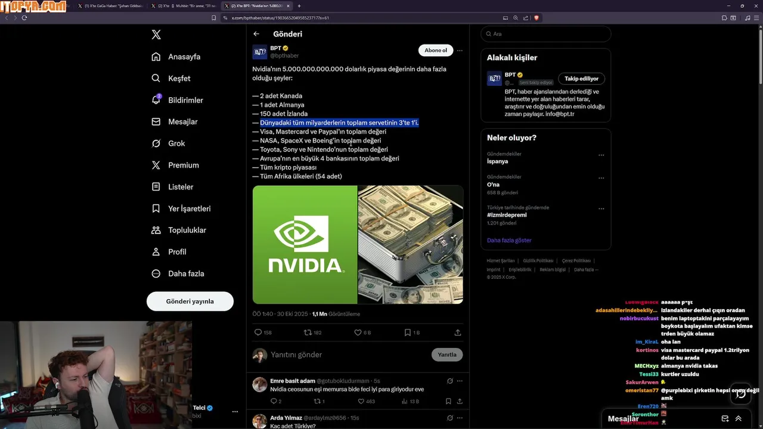Image resolution: width=763 pixels, height=429 pixels.
Task: Compose new message in Mesajlar drawer
Action: tap(725, 419)
